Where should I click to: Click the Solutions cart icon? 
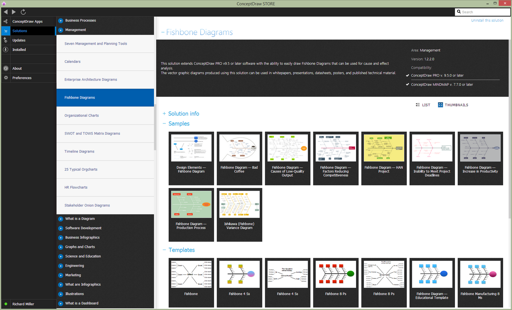pos(5,31)
